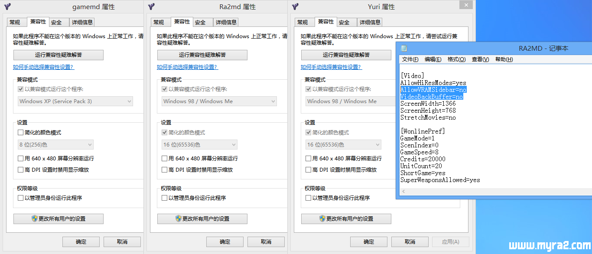The width and height of the screenshot is (592, 254).
Task: Click 更改所有用户的设置 button in Ra2md window
Action: pyautogui.click(x=202, y=219)
